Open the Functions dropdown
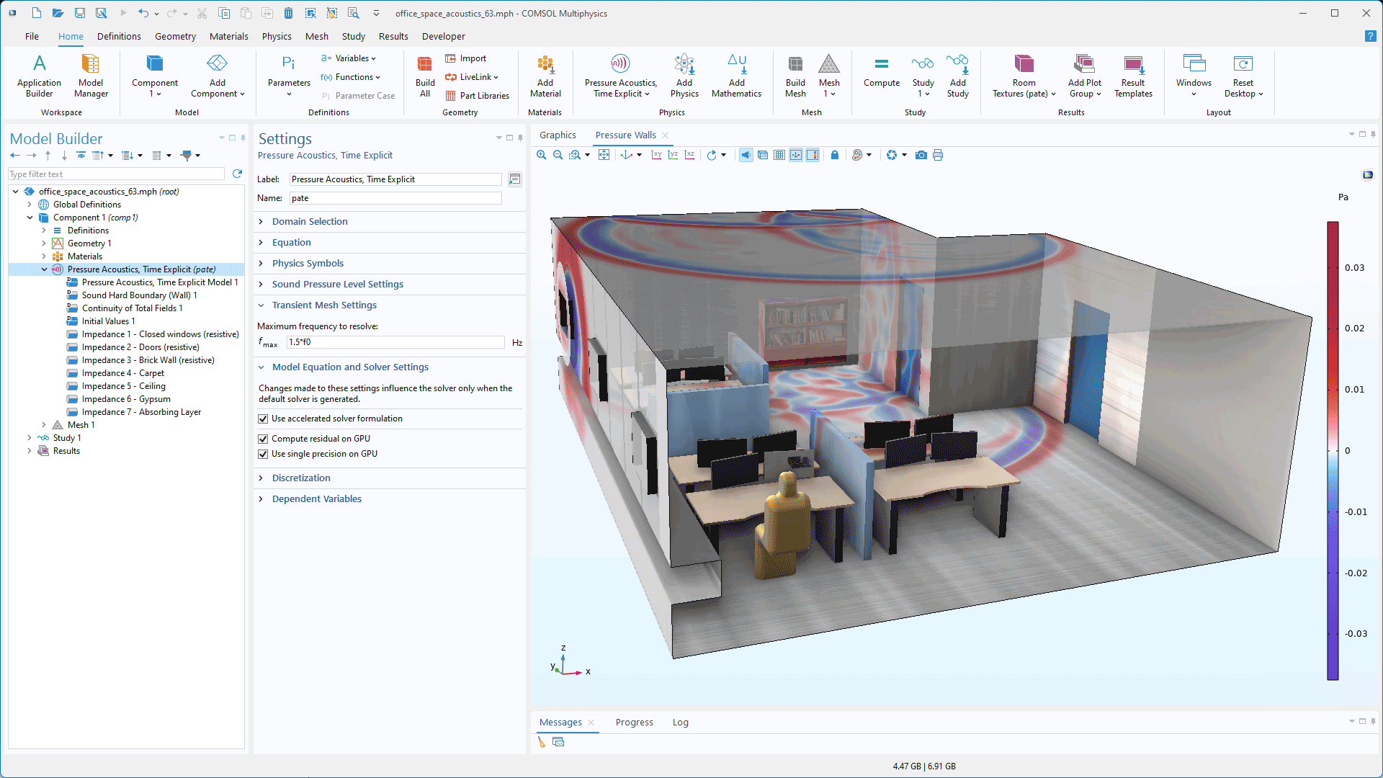 click(351, 77)
